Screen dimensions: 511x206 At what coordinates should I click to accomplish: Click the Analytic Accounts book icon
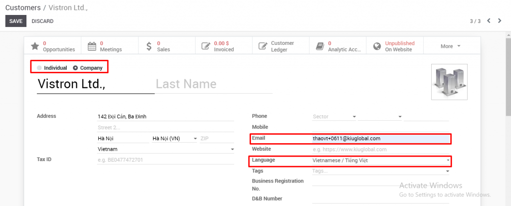click(x=320, y=46)
